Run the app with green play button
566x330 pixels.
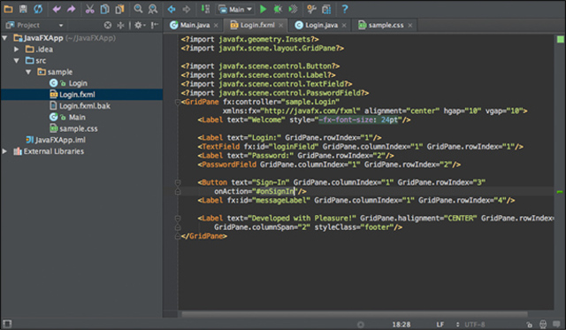tap(264, 9)
